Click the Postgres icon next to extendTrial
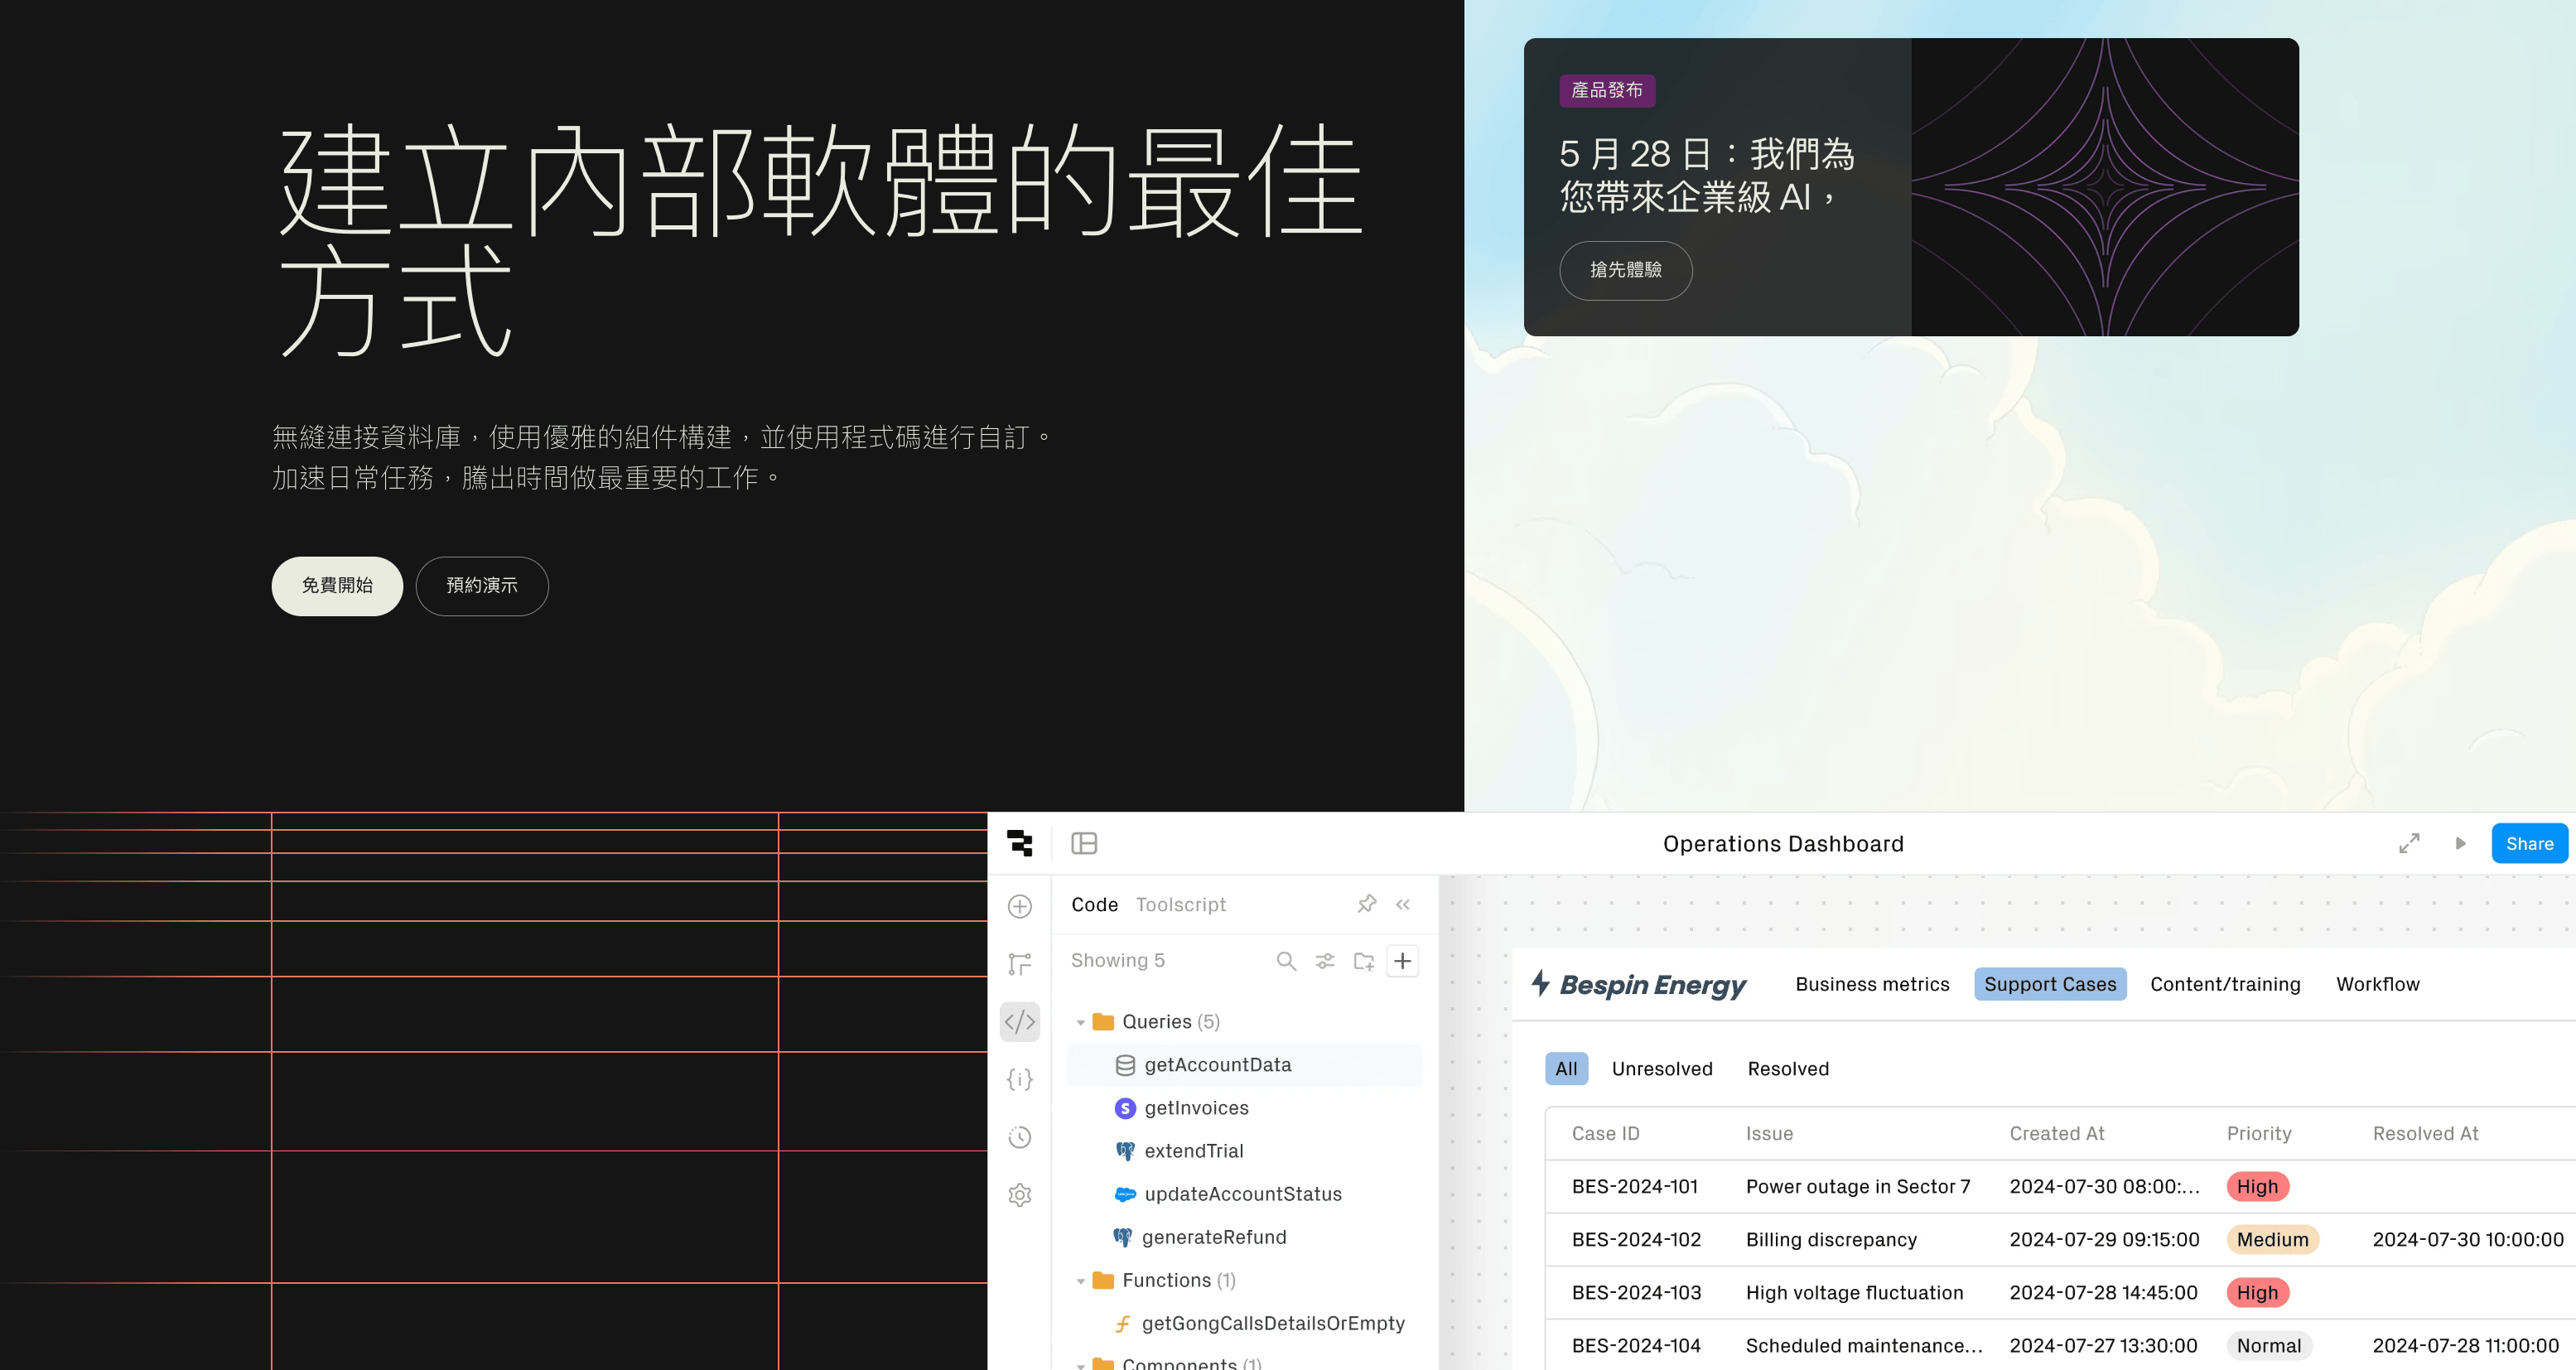The height and width of the screenshot is (1370, 2576). (x=1125, y=1151)
